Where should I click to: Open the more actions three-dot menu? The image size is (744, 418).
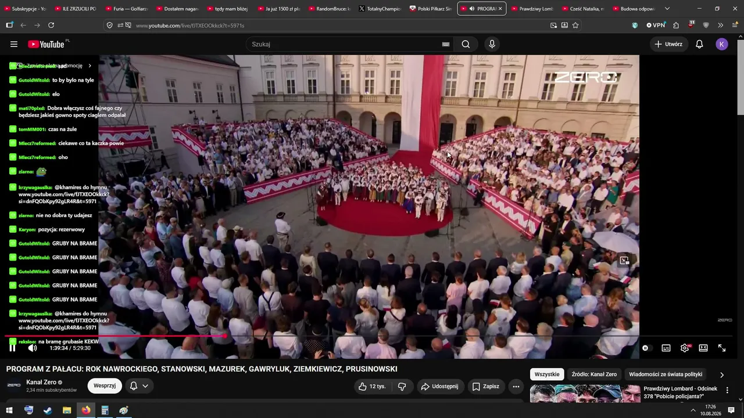coord(516,386)
